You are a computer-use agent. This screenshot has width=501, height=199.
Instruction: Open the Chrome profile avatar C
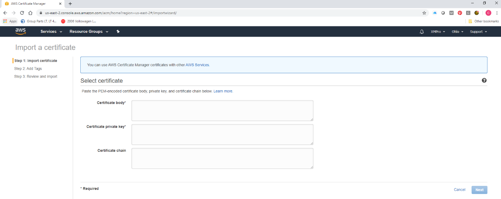point(488,13)
